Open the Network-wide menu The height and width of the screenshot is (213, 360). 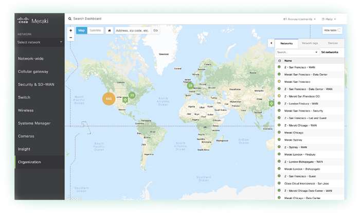click(31, 59)
